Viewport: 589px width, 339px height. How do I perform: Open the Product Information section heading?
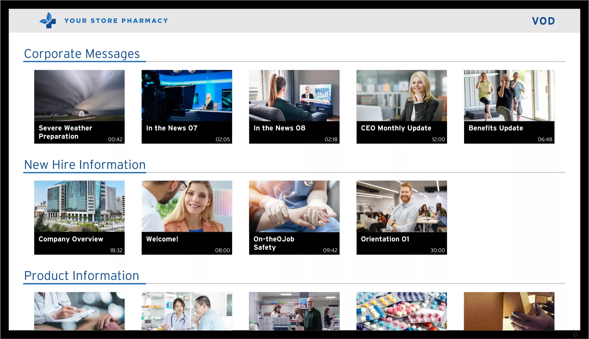click(x=82, y=276)
